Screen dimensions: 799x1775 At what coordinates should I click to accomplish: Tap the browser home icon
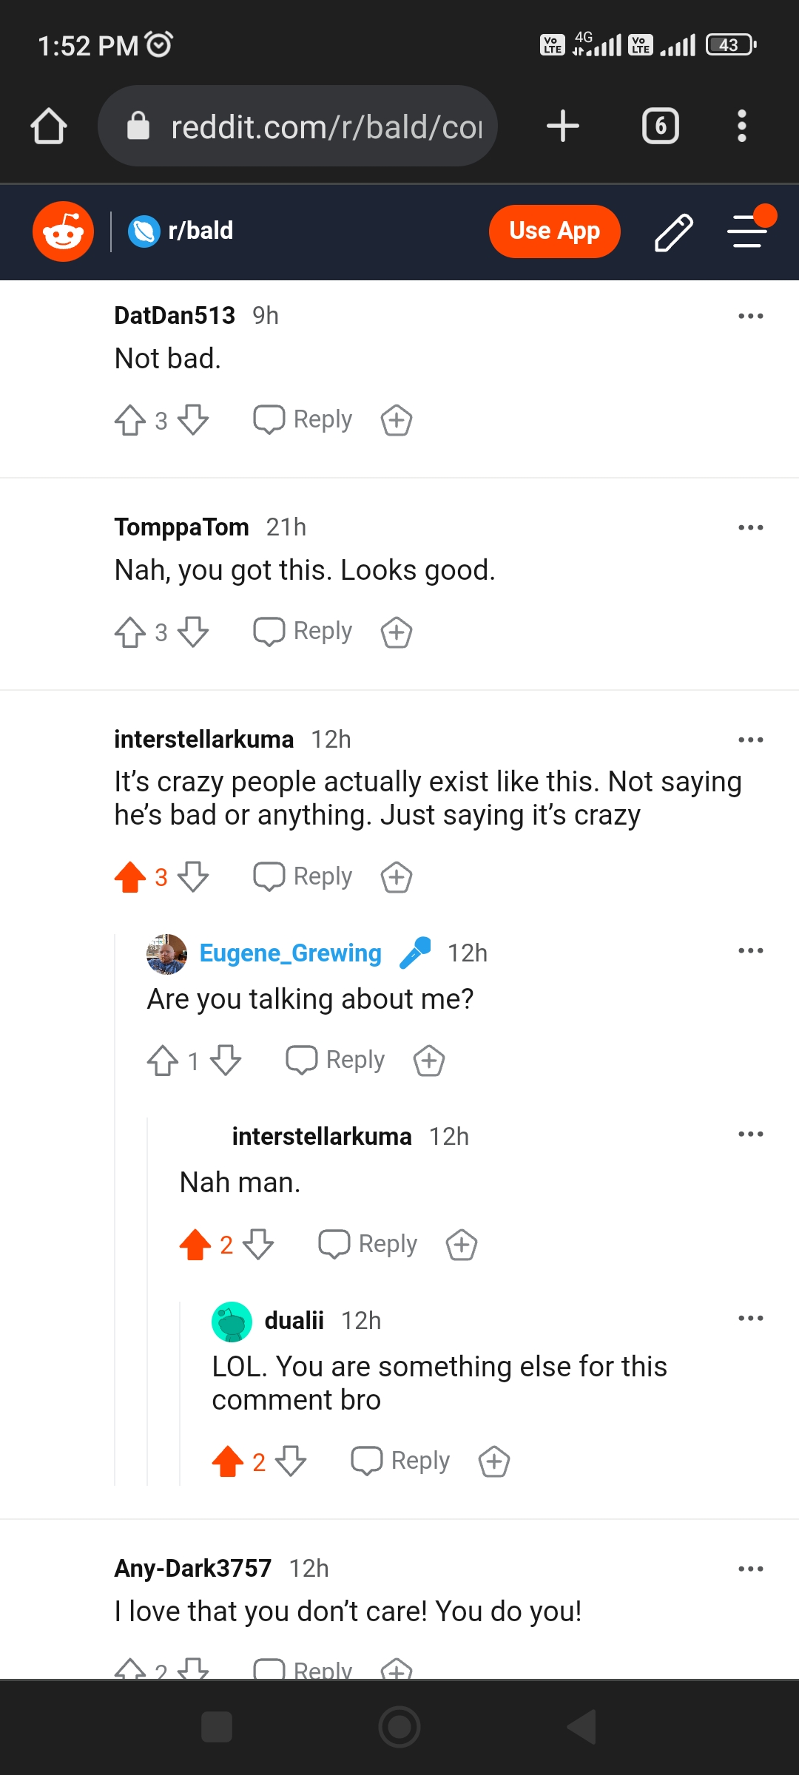click(x=49, y=126)
